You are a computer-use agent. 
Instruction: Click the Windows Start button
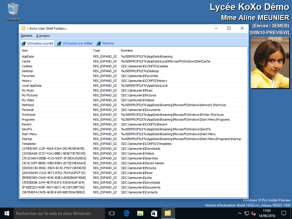point(7,213)
